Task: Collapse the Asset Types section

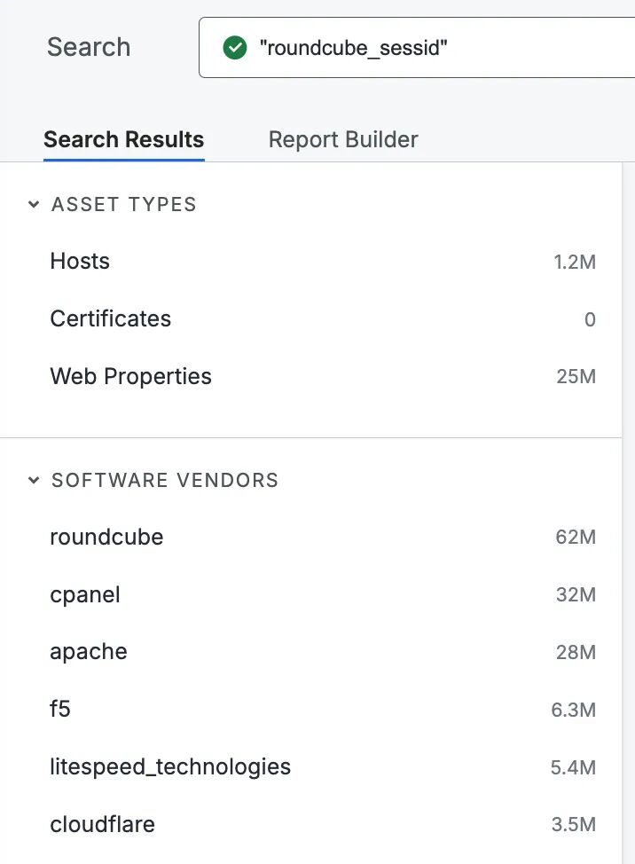Action: click(34, 205)
